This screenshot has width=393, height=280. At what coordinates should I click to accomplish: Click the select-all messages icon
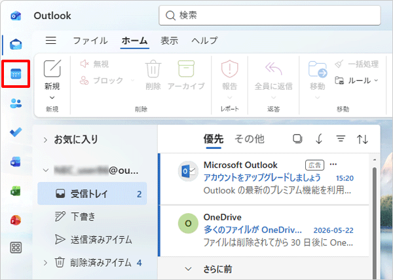tap(297, 139)
